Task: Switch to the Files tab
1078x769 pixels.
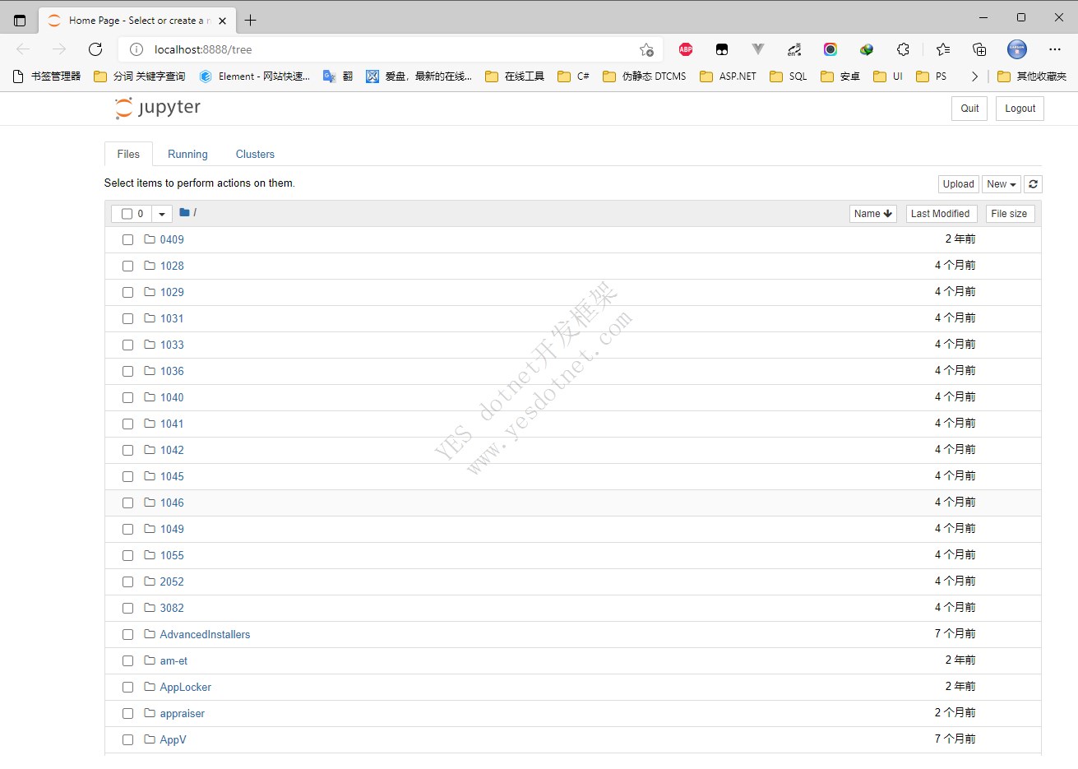Action: tap(128, 154)
